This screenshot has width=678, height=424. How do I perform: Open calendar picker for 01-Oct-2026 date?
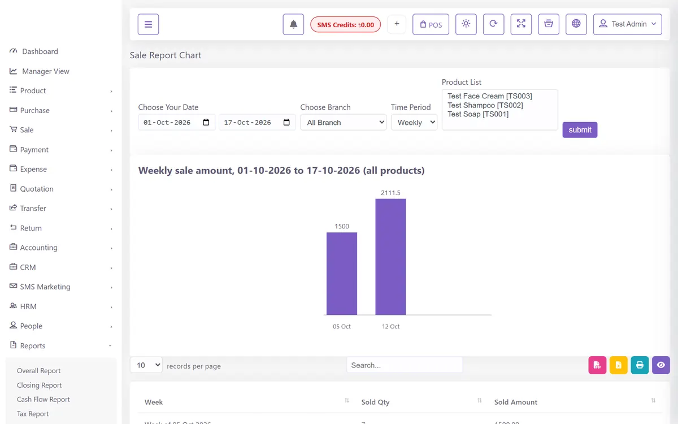206,123
